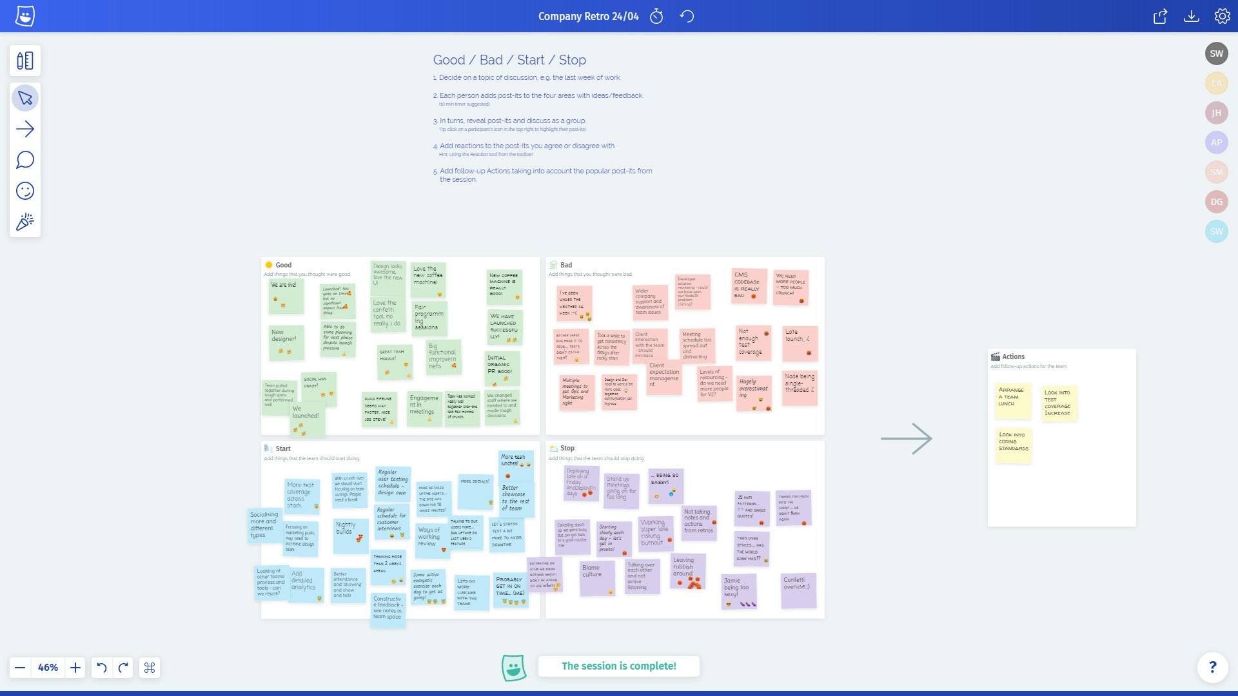The height and width of the screenshot is (696, 1238).
Task: Open the smiley reaction tool
Action: [25, 191]
